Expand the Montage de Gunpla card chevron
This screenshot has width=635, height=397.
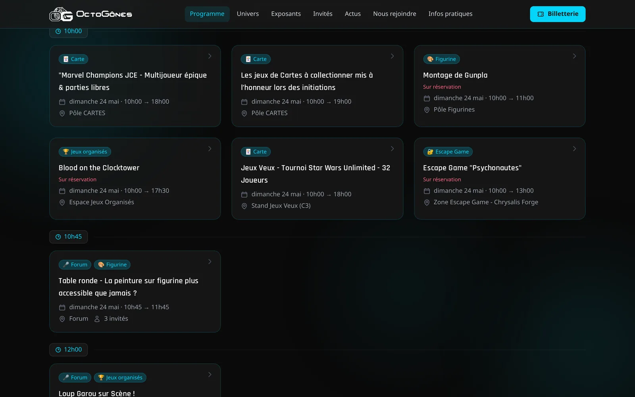pos(574,56)
